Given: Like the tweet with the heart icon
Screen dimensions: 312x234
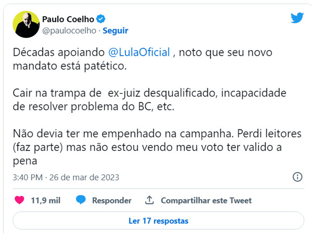Looking at the screenshot, I should (x=19, y=200).
